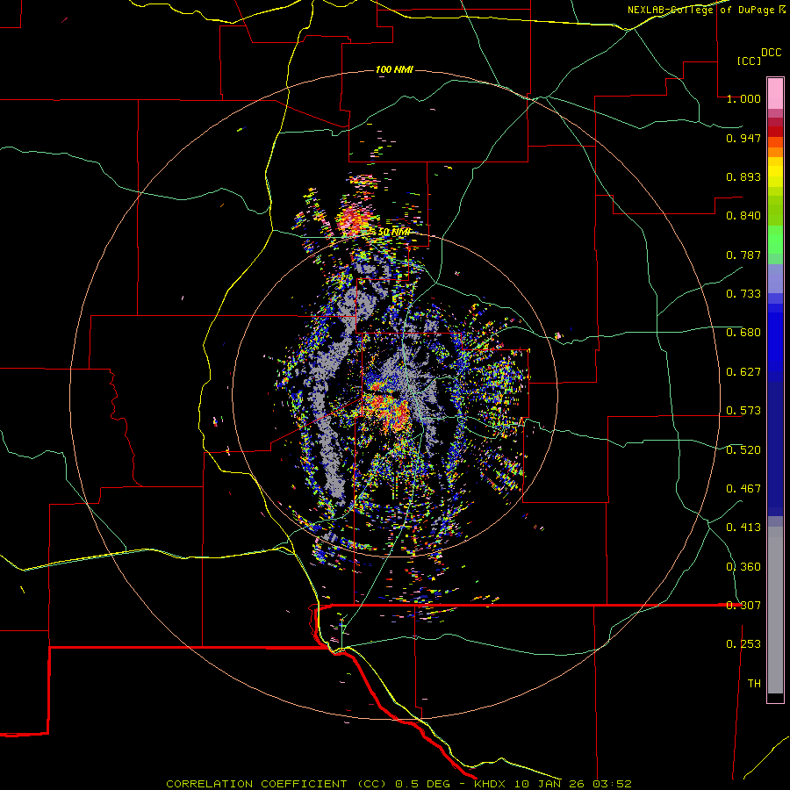This screenshot has width=790, height=790.
Task: Click the [CC] units label
Action: pos(749,61)
